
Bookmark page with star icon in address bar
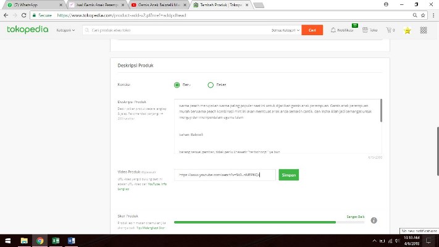[423, 15]
